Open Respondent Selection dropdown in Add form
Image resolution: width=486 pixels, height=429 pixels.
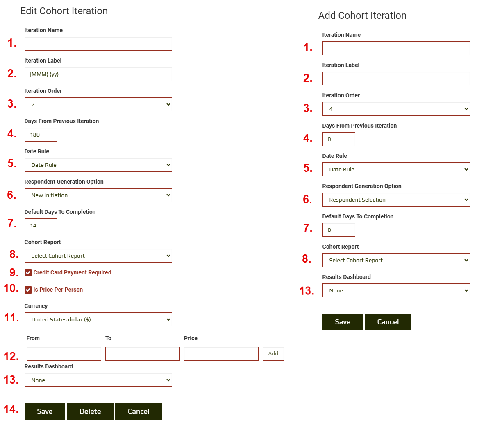pyautogui.click(x=396, y=200)
